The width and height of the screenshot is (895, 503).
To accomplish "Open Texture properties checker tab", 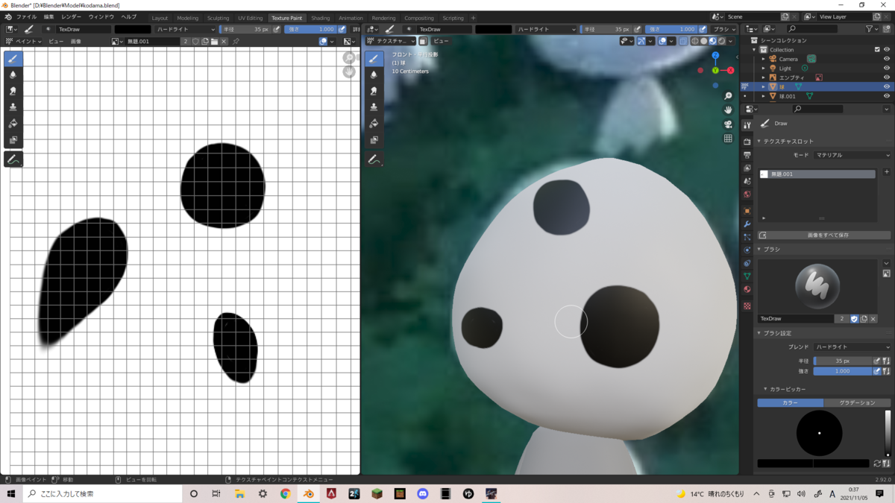I will click(x=747, y=306).
